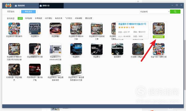Open the pale bloodied face cover game icon
186x111 pixels.
(x=35, y=49)
